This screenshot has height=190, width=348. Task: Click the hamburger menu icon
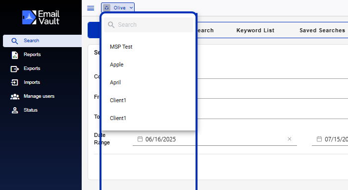(x=91, y=8)
